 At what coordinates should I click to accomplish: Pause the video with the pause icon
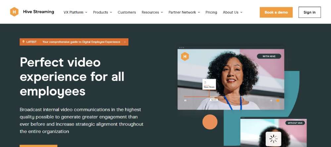[185, 101]
